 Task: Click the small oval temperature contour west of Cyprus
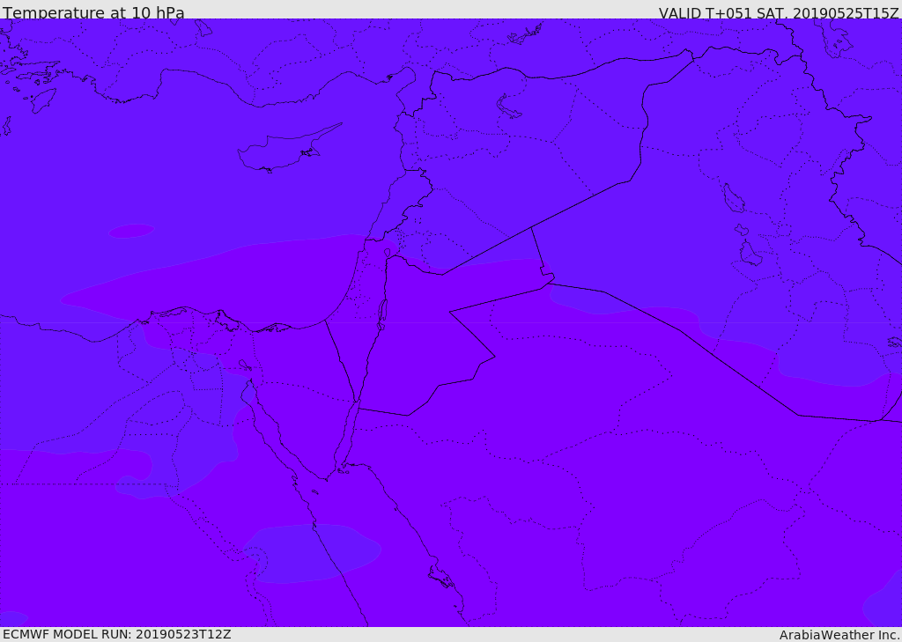[131, 232]
